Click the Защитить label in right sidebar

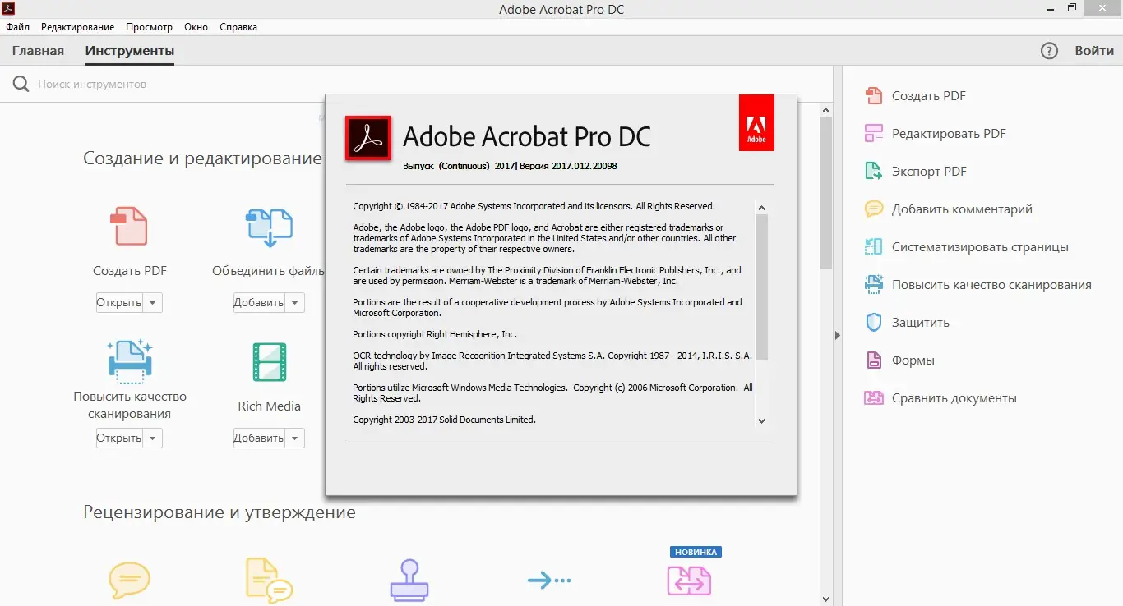click(921, 323)
